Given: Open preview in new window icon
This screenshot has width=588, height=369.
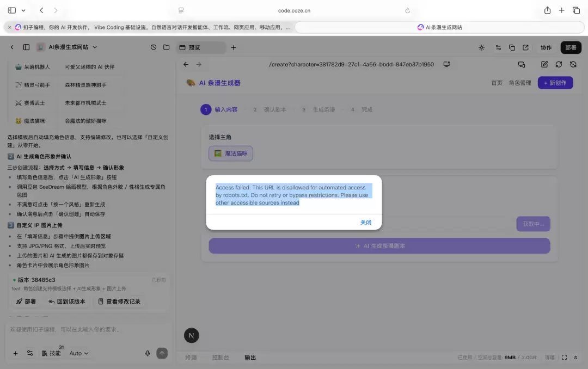Looking at the screenshot, I should point(525,48).
